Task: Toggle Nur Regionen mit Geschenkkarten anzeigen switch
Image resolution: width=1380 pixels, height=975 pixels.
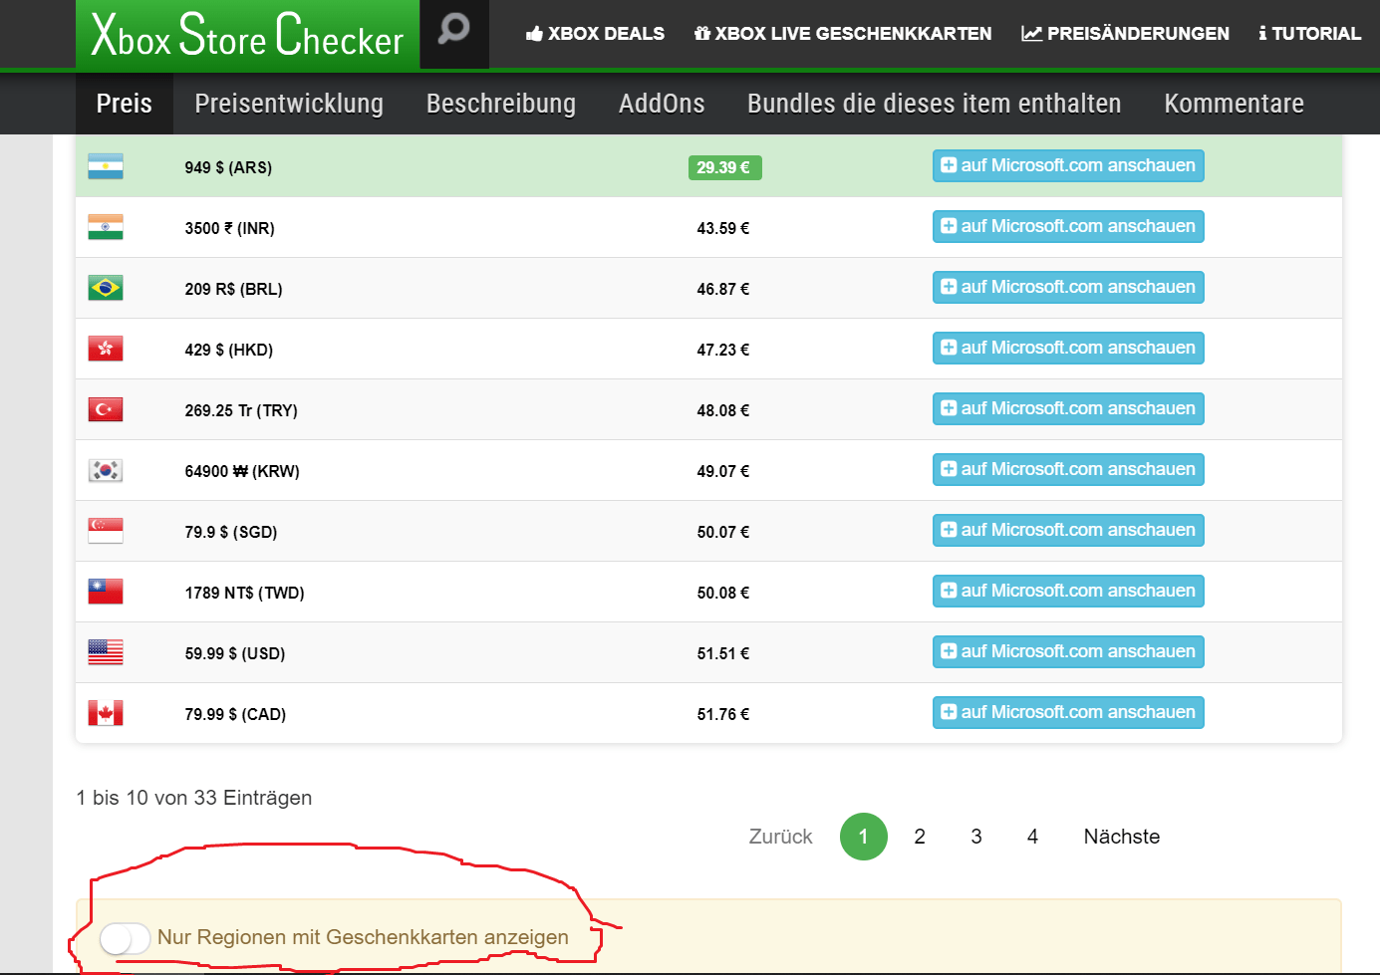Action: (x=125, y=938)
